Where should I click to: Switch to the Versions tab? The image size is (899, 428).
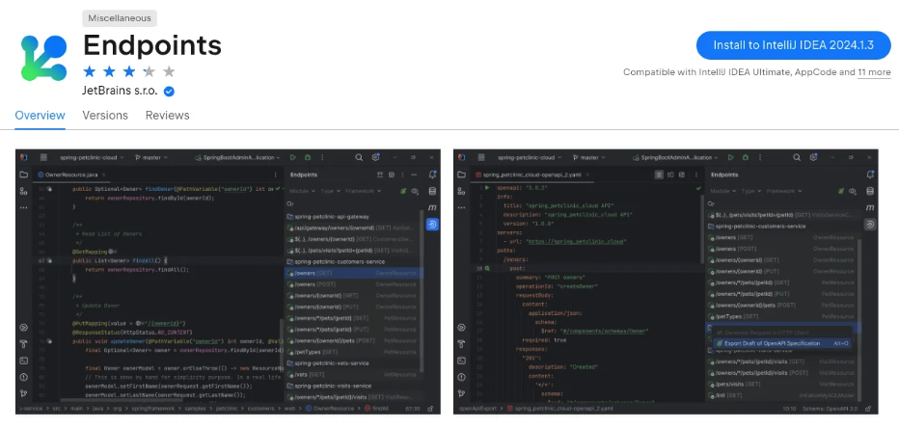(105, 115)
